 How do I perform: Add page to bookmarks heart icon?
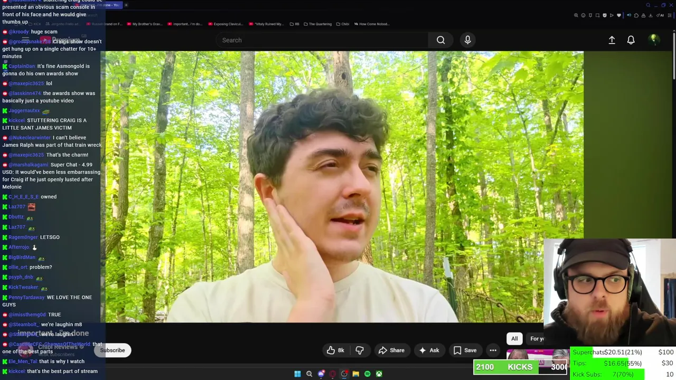(x=619, y=15)
